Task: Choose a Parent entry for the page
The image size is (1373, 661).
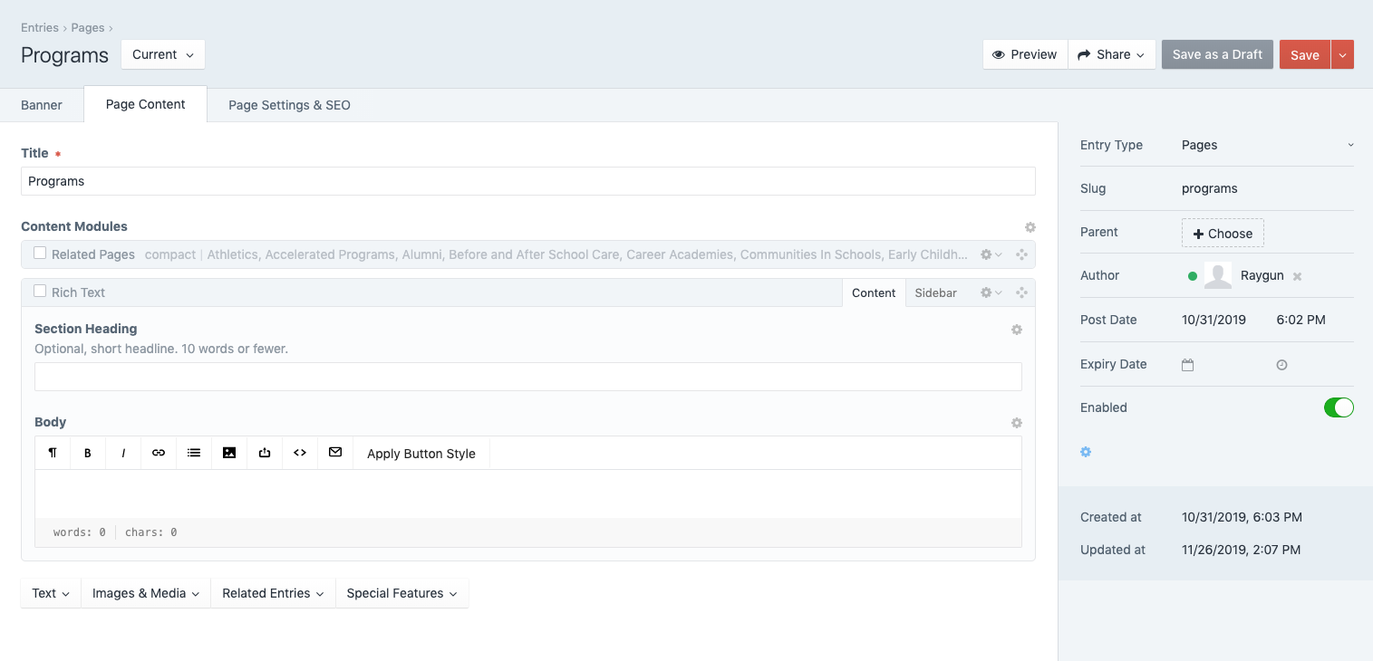Action: [1222, 233]
